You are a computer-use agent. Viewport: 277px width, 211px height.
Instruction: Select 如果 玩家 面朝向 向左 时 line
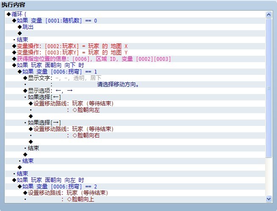[x=135, y=180]
